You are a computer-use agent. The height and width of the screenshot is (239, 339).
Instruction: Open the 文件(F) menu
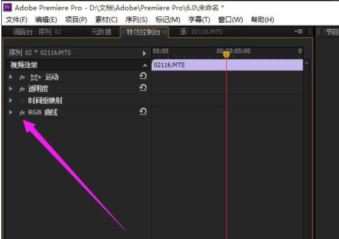pos(16,19)
